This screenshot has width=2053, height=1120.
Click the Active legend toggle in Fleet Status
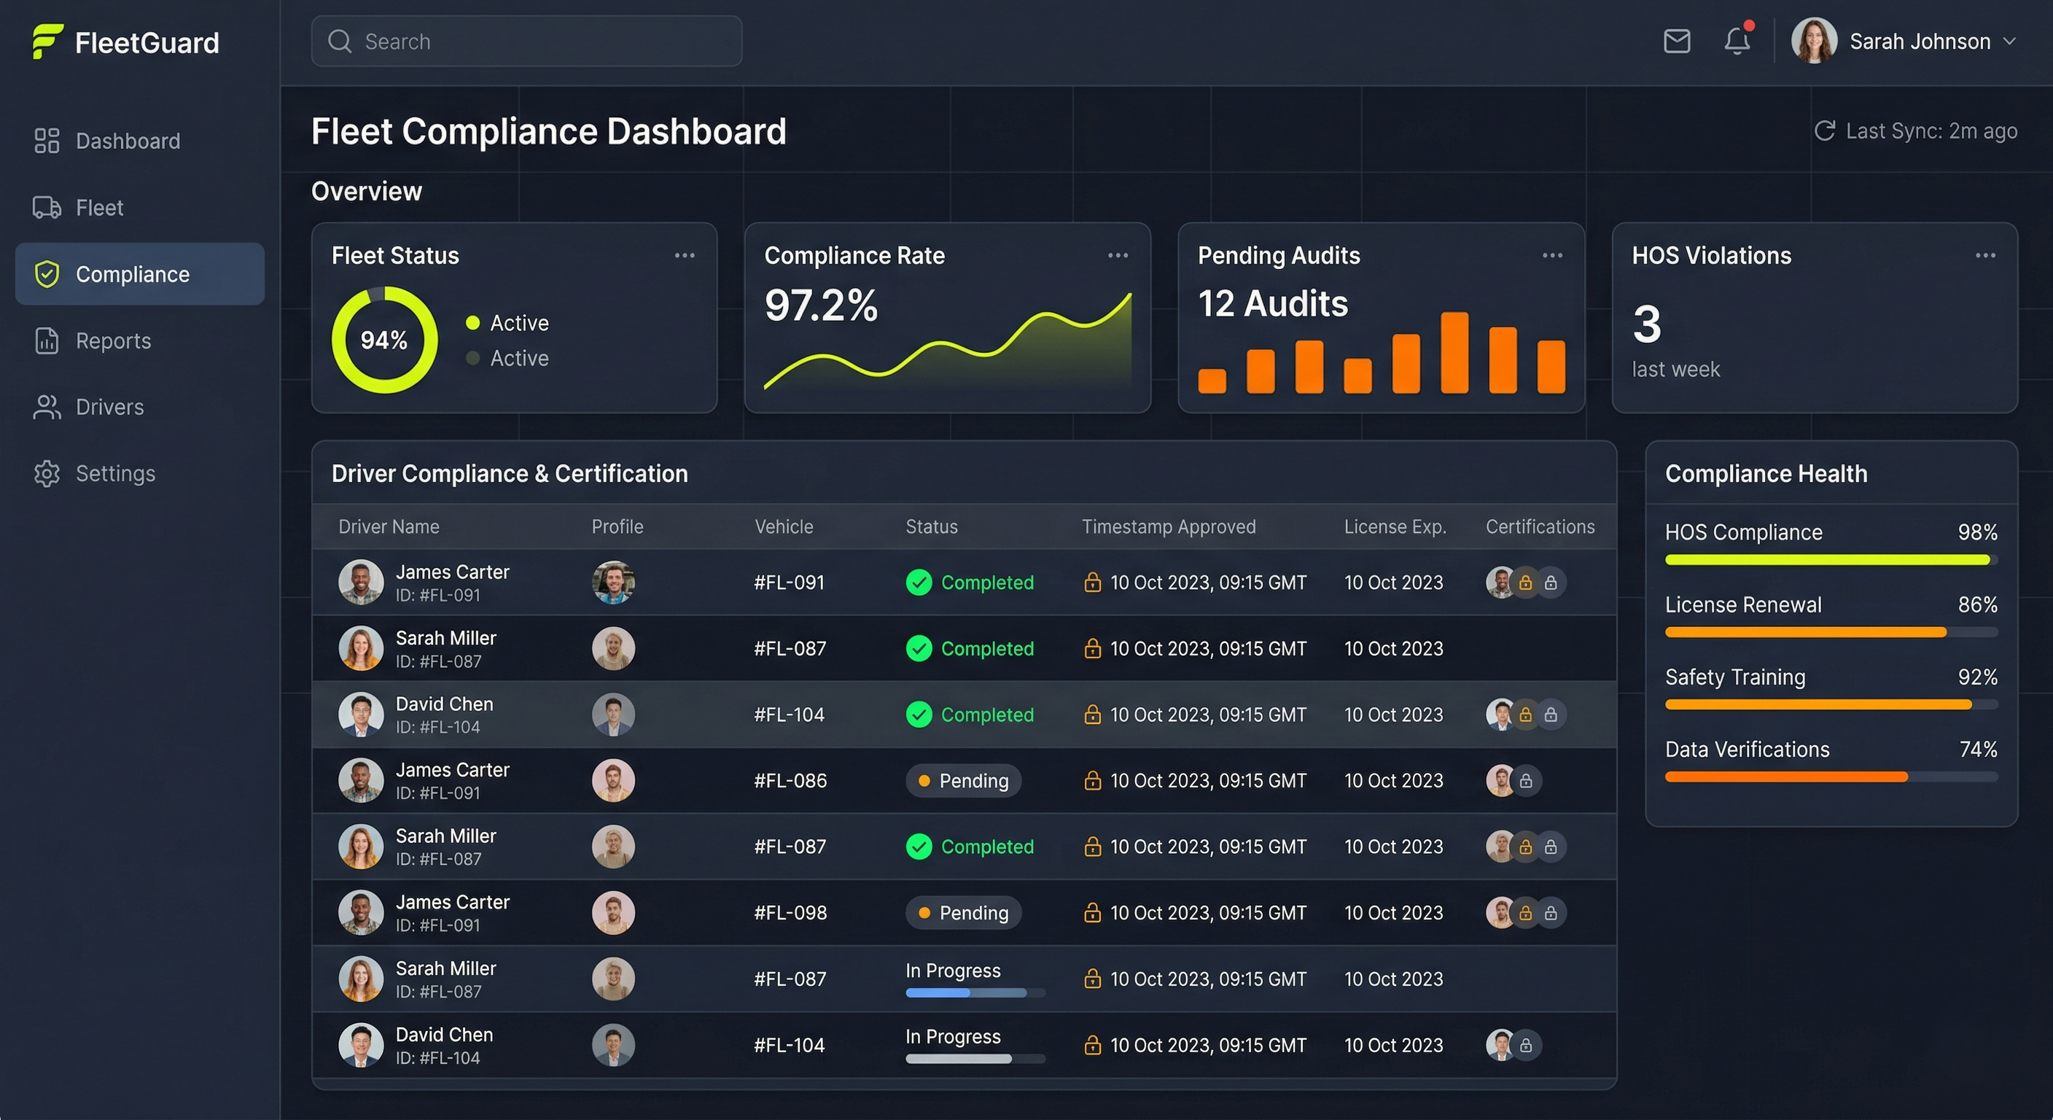pyautogui.click(x=507, y=323)
